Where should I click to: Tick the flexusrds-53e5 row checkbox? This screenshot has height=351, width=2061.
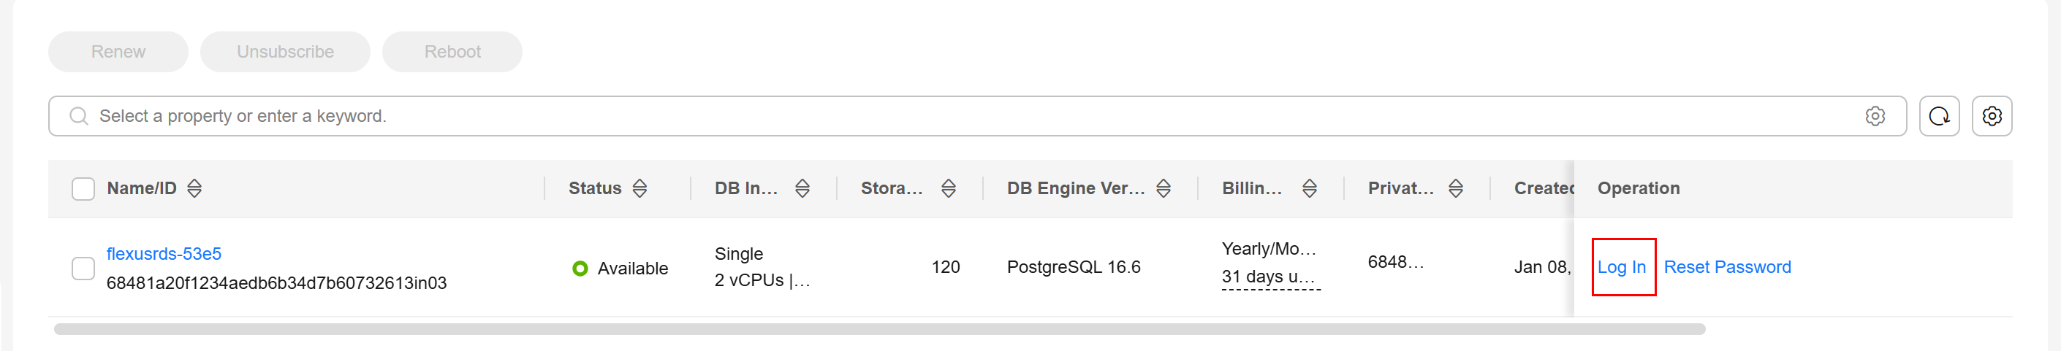point(83,269)
